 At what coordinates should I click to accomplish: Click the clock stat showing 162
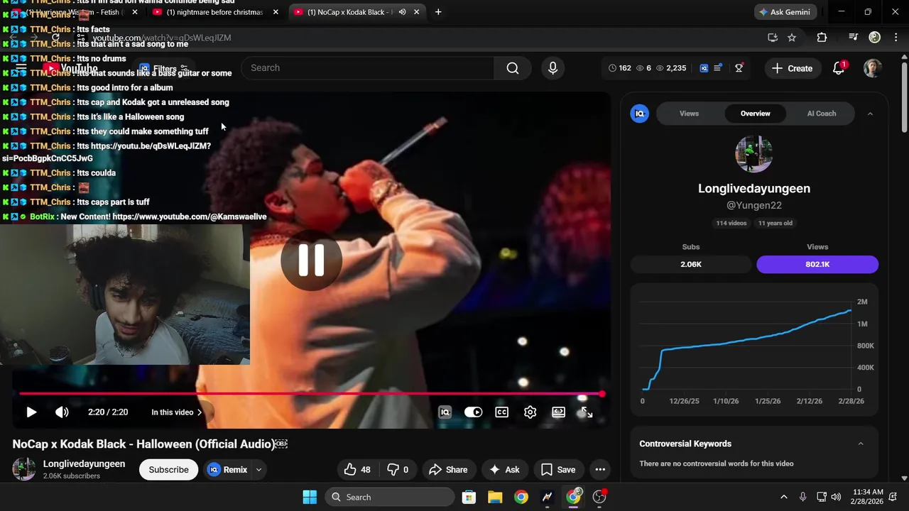[x=620, y=68]
